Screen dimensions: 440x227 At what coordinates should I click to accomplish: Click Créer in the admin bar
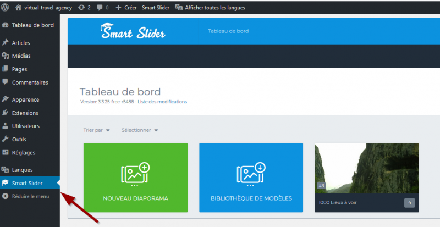point(130,8)
